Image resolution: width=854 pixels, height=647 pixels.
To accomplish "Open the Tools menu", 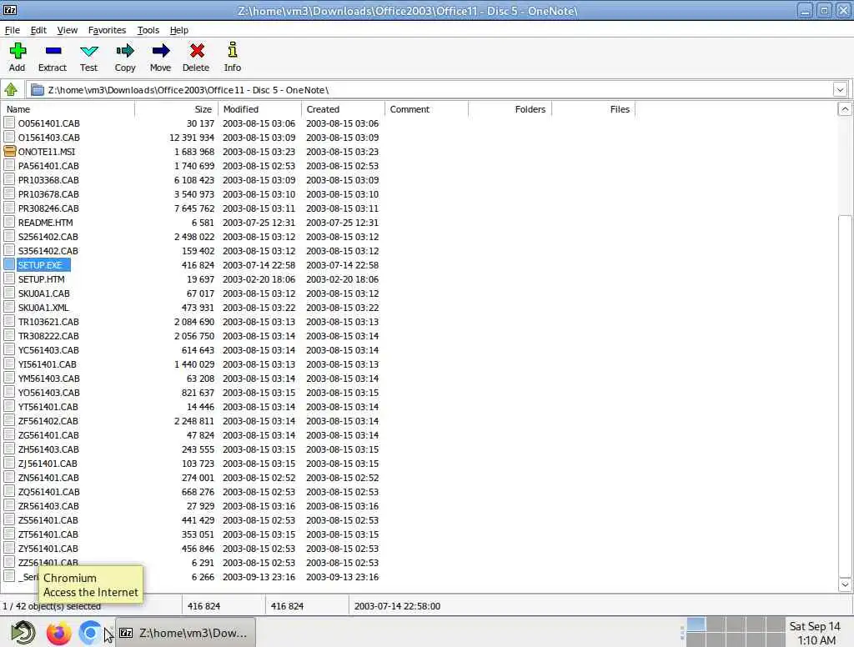I will pos(148,30).
